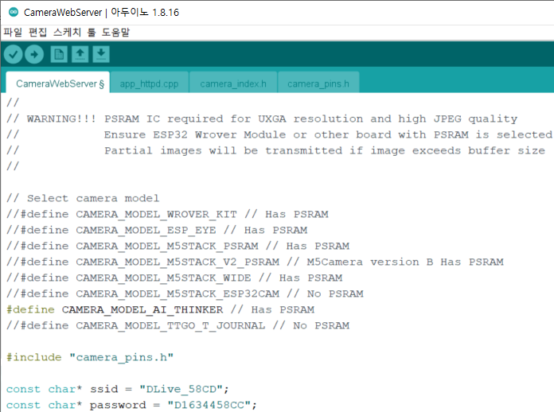This screenshot has height=412, width=554.
Task: Create a new sketch with New icon
Action: point(59,54)
